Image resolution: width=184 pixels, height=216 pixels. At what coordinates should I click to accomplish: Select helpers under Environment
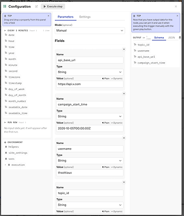pos(12,147)
